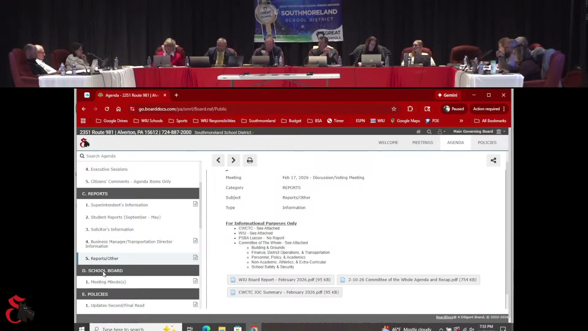Select Superintendent's Information agenda item
Image resolution: width=588 pixels, height=331 pixels.
point(119,205)
